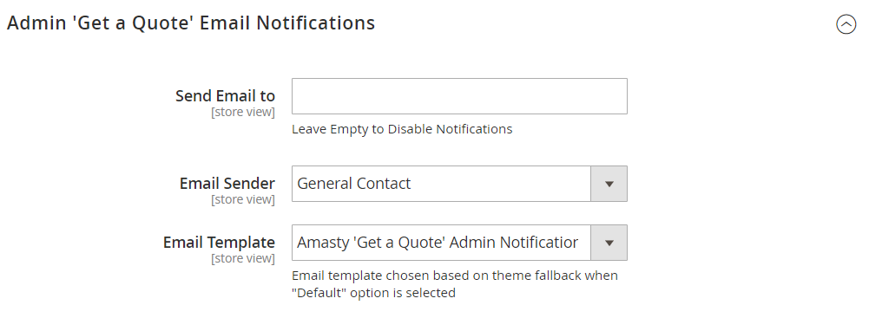Collapse the section using the circular chevron icon

[846, 24]
